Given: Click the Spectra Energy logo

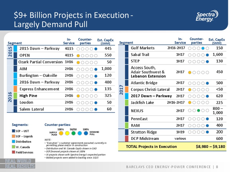Looking at the screenshot, I should click(x=207, y=16).
